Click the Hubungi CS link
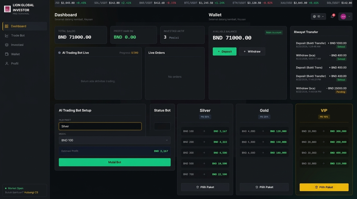Image resolution: width=357 pixels, height=199 pixels. (x=31, y=193)
